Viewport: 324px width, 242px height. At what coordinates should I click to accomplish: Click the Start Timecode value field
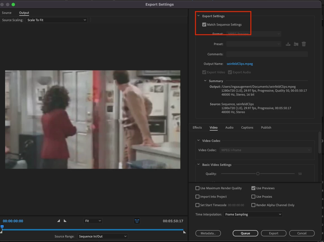(236, 205)
